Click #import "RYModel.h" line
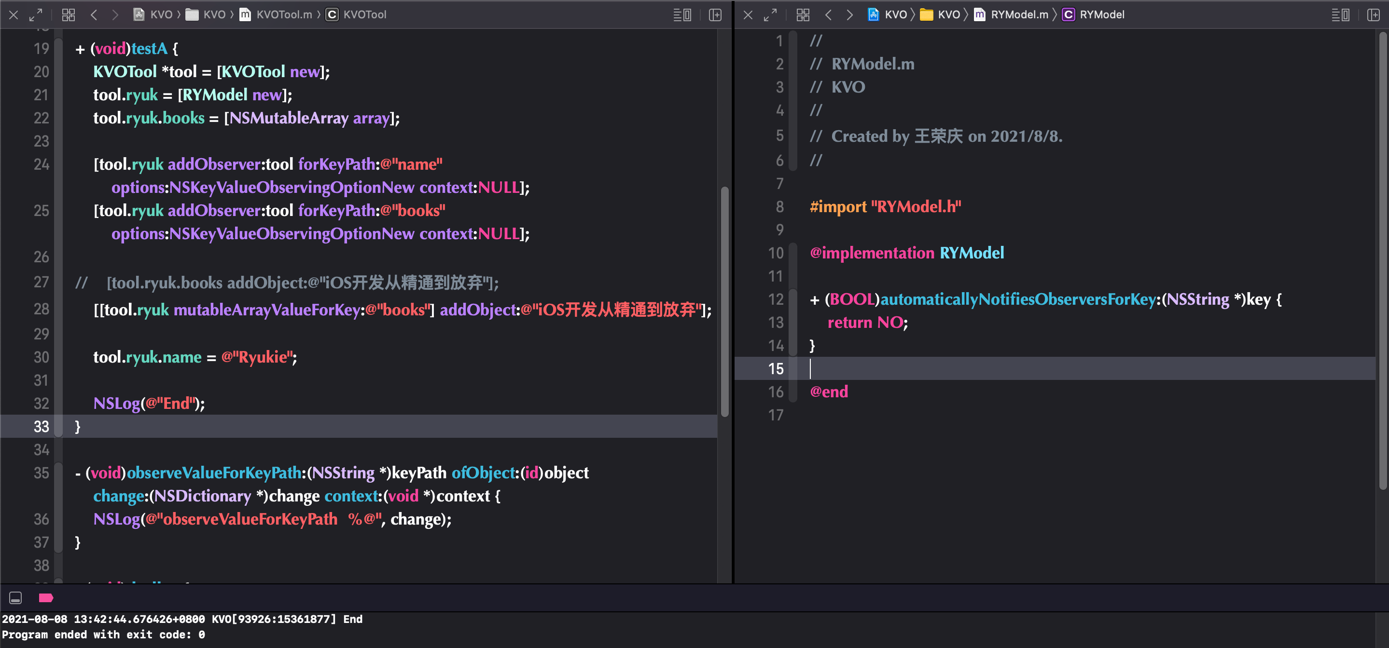 click(x=886, y=207)
